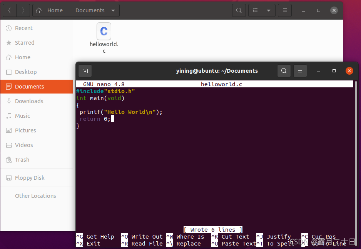Click the return 0; line

pos(95,119)
